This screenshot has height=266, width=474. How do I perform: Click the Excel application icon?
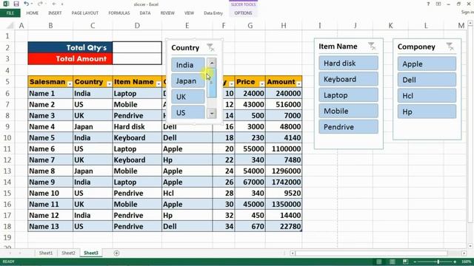(6, 4)
